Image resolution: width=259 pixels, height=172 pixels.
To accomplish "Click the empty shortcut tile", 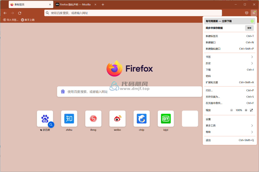I will (x=190, y=119).
